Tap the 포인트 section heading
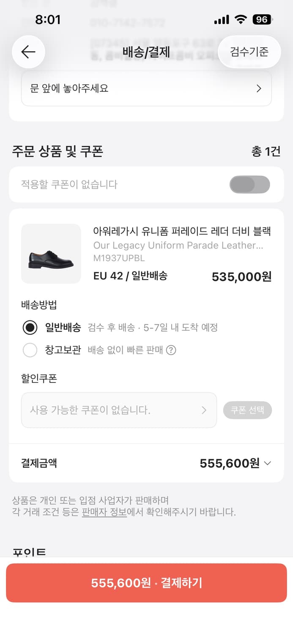The width and height of the screenshot is (293, 634). [x=30, y=551]
